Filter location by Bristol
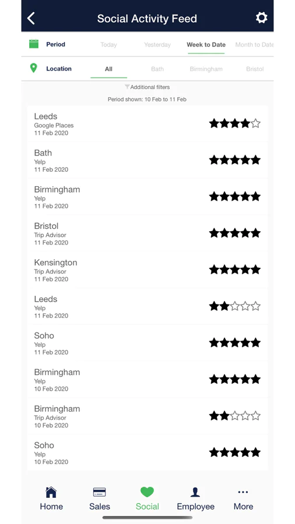The image size is (295, 524). (255, 69)
